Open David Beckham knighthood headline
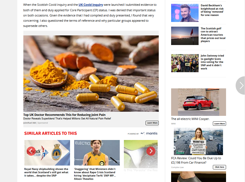This screenshot has height=182, width=245. (212, 10)
